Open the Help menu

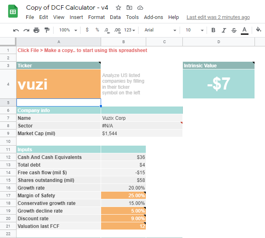[x=174, y=17]
